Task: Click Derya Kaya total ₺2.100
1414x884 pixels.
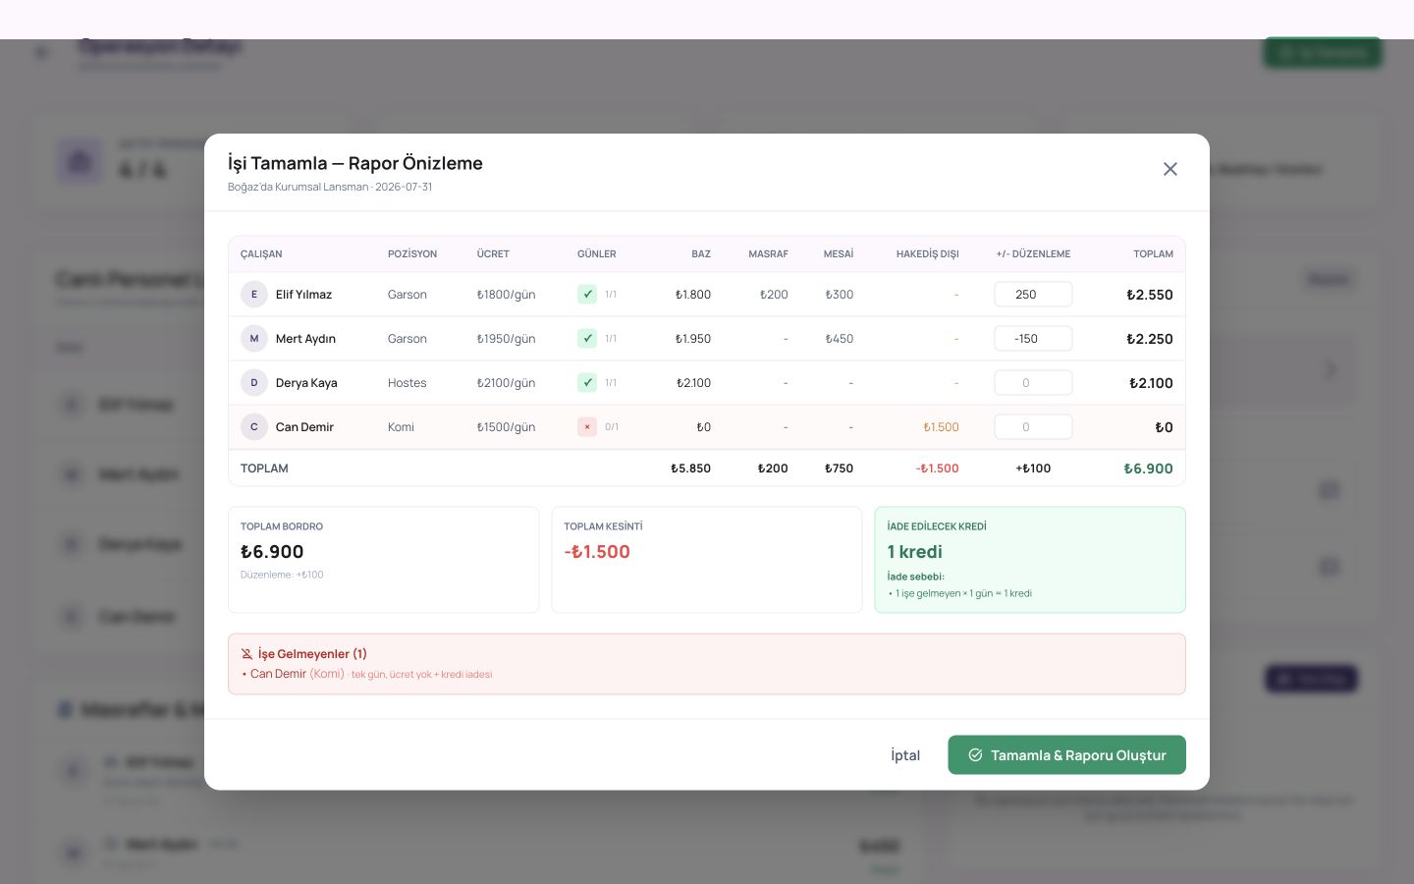Action: tap(1151, 383)
